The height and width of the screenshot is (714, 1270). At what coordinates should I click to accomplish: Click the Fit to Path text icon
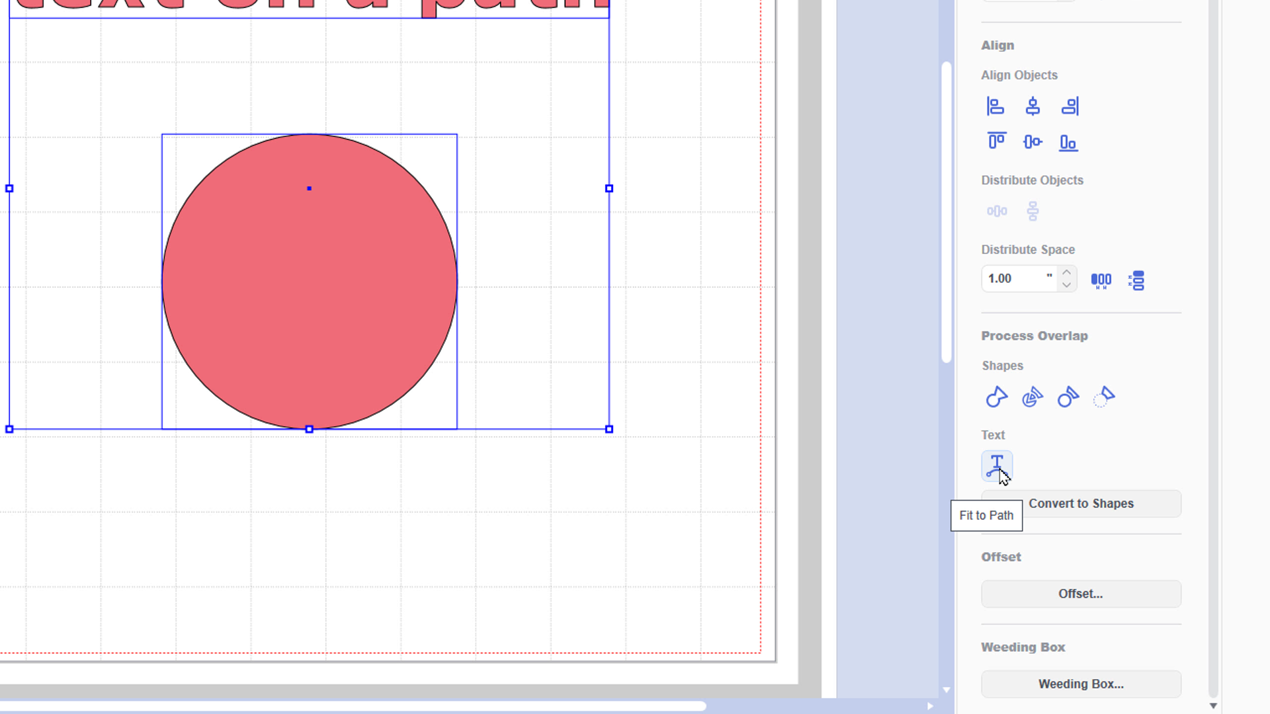pyautogui.click(x=996, y=465)
